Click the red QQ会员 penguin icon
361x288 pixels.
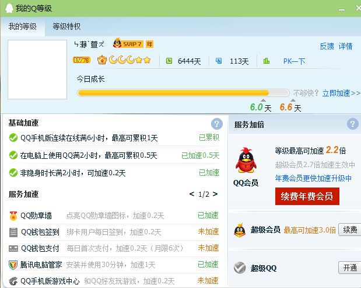(246, 161)
